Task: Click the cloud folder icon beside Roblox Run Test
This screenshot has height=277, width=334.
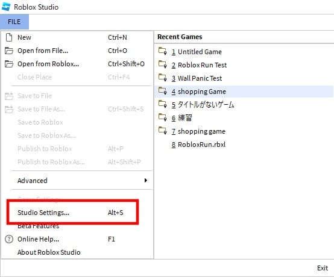Action: [x=163, y=64]
